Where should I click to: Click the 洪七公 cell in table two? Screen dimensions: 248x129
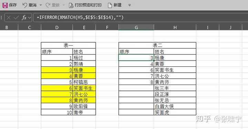point(175,76)
